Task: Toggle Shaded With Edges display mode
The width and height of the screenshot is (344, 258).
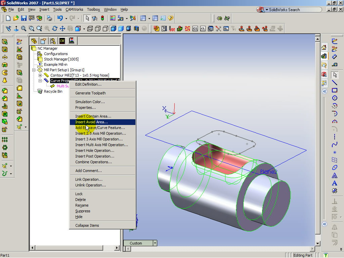Action: pos(114,29)
